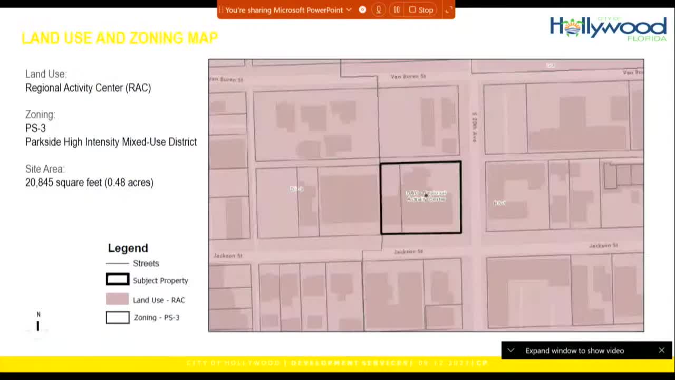Pause screen sharing

pyautogui.click(x=397, y=9)
